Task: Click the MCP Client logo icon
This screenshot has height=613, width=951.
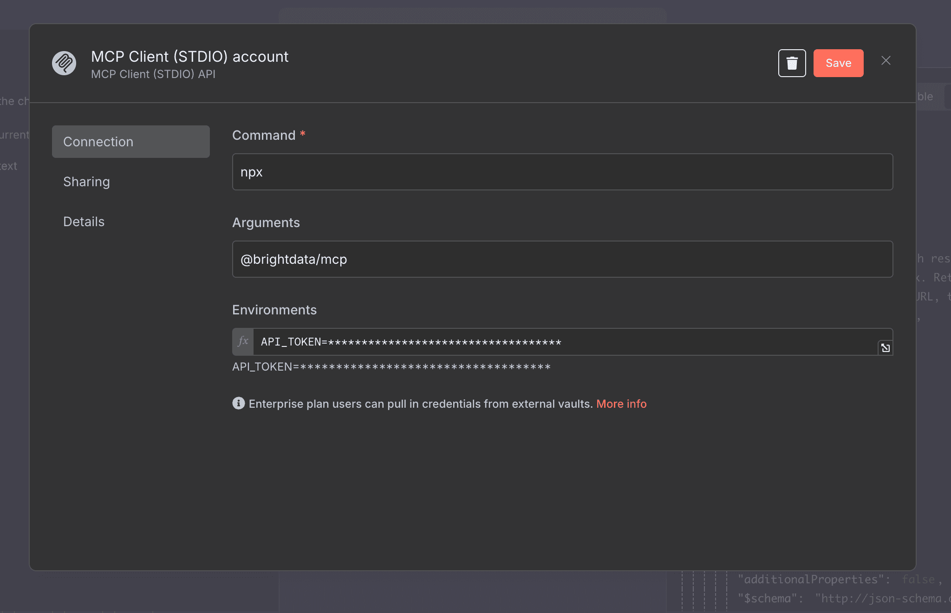Action: (64, 63)
